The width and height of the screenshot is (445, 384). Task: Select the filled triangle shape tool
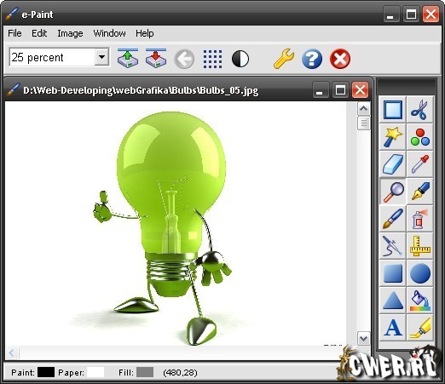tap(393, 301)
